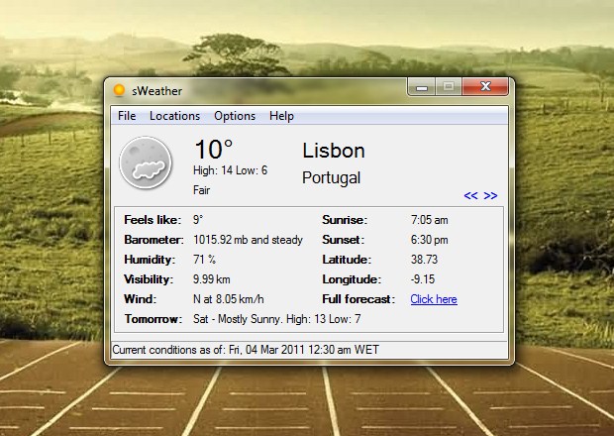Close the sWeather window

tap(485, 86)
